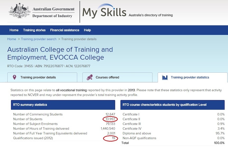
Task: Switch to Training provider details tab
Action: coord(42,77)
